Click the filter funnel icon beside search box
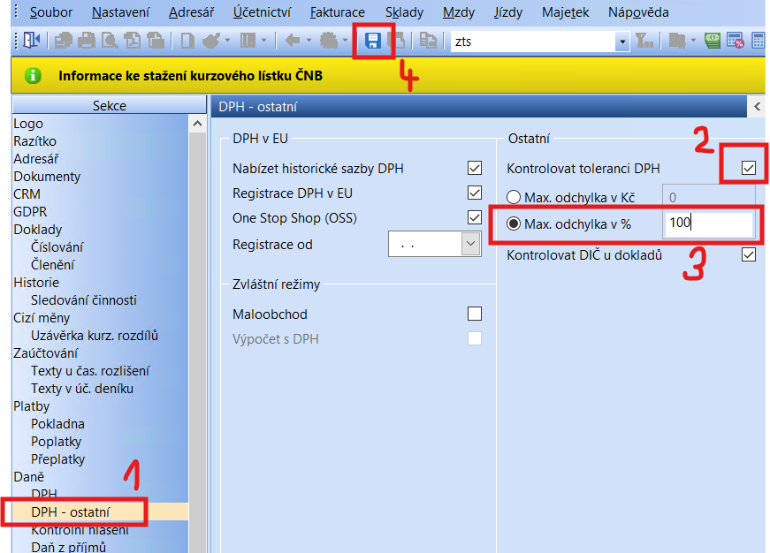This screenshot has width=770, height=553. (644, 41)
